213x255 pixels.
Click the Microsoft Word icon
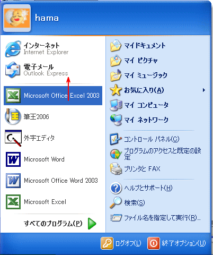point(13,159)
